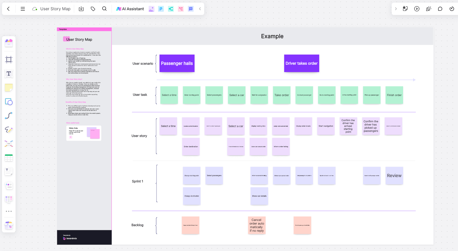Click the 'Show car details' sprint note
Screen dimensions: 458x251
point(259,196)
